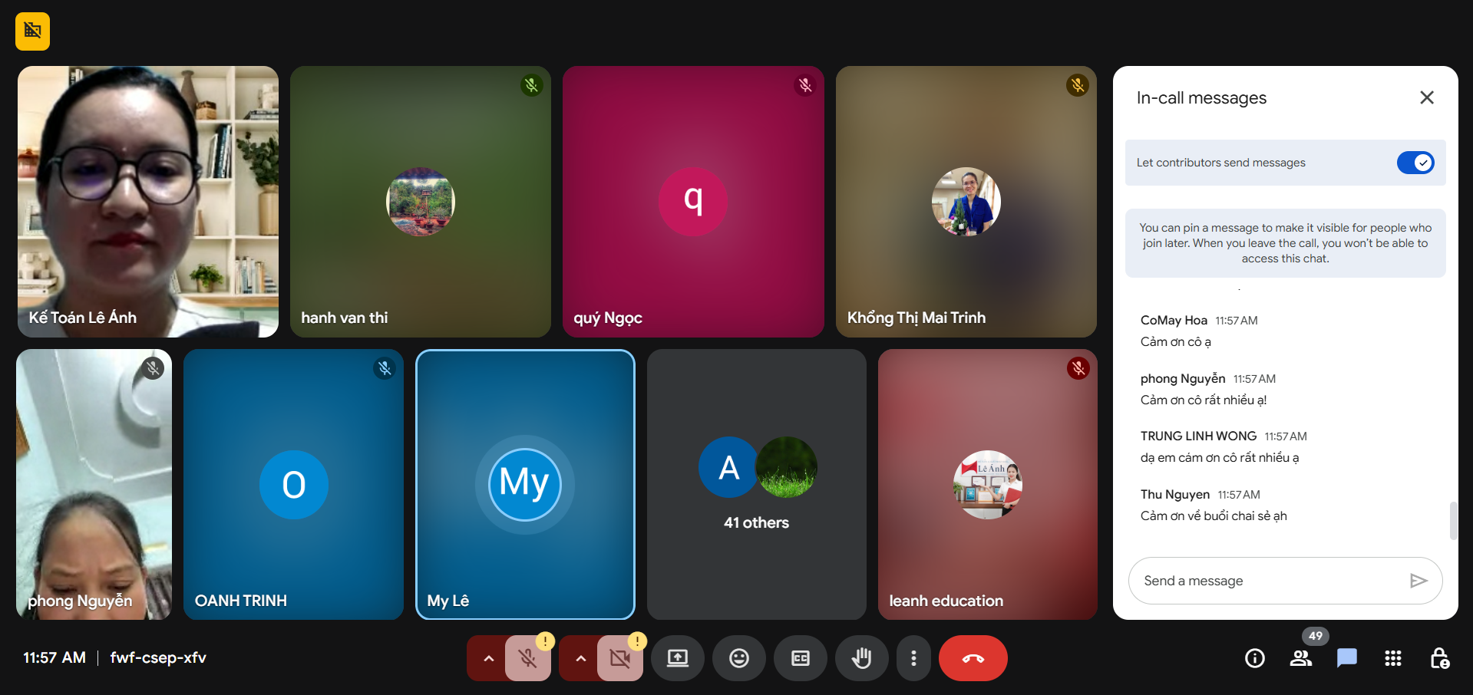Viewport: 1473px width, 695px height.
Task: Turn on the camera button
Action: [619, 658]
